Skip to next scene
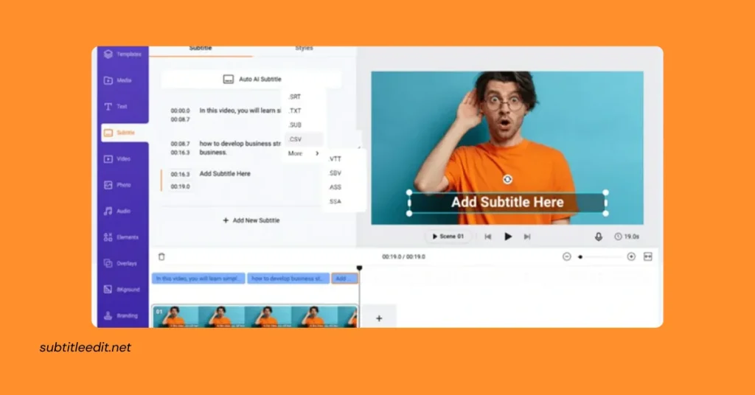This screenshot has height=395, width=755. 527,237
